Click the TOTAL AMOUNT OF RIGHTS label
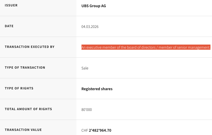Viewport: 212px width, 135px height. click(28, 109)
